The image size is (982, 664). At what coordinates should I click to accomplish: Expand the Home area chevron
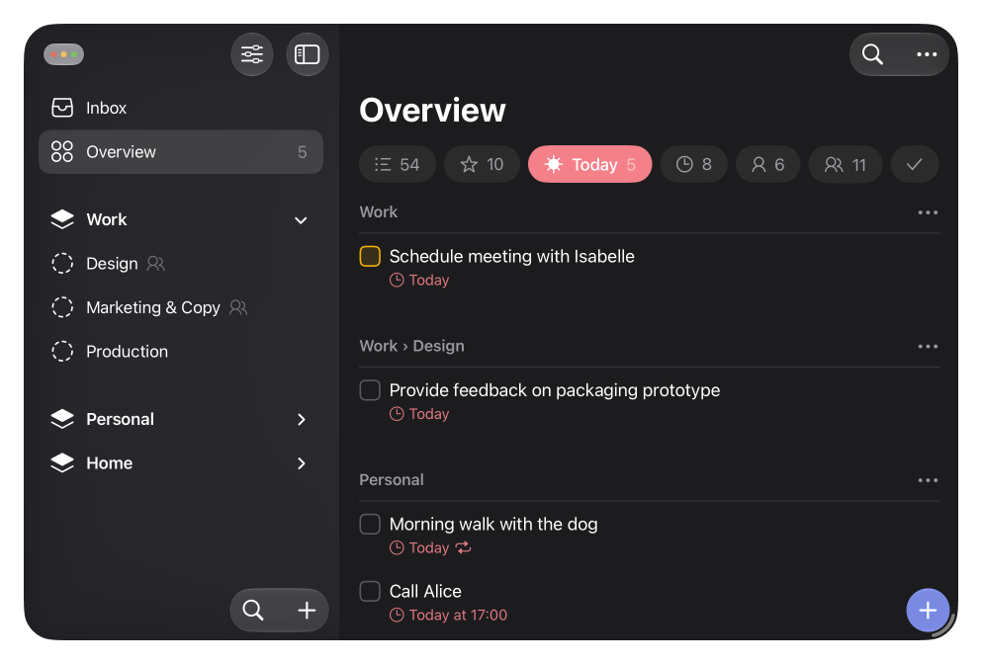tap(302, 463)
